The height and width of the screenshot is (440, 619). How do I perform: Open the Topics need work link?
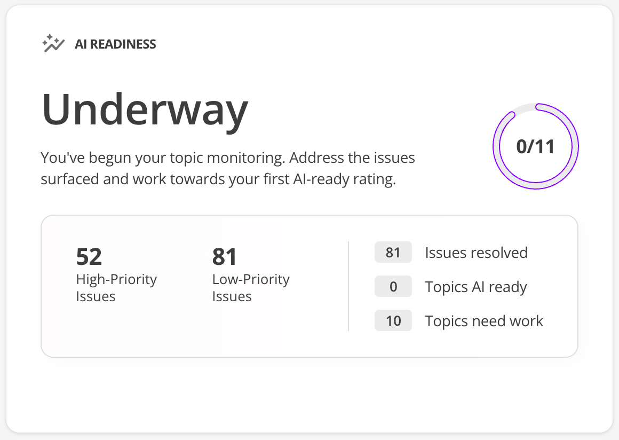point(484,321)
